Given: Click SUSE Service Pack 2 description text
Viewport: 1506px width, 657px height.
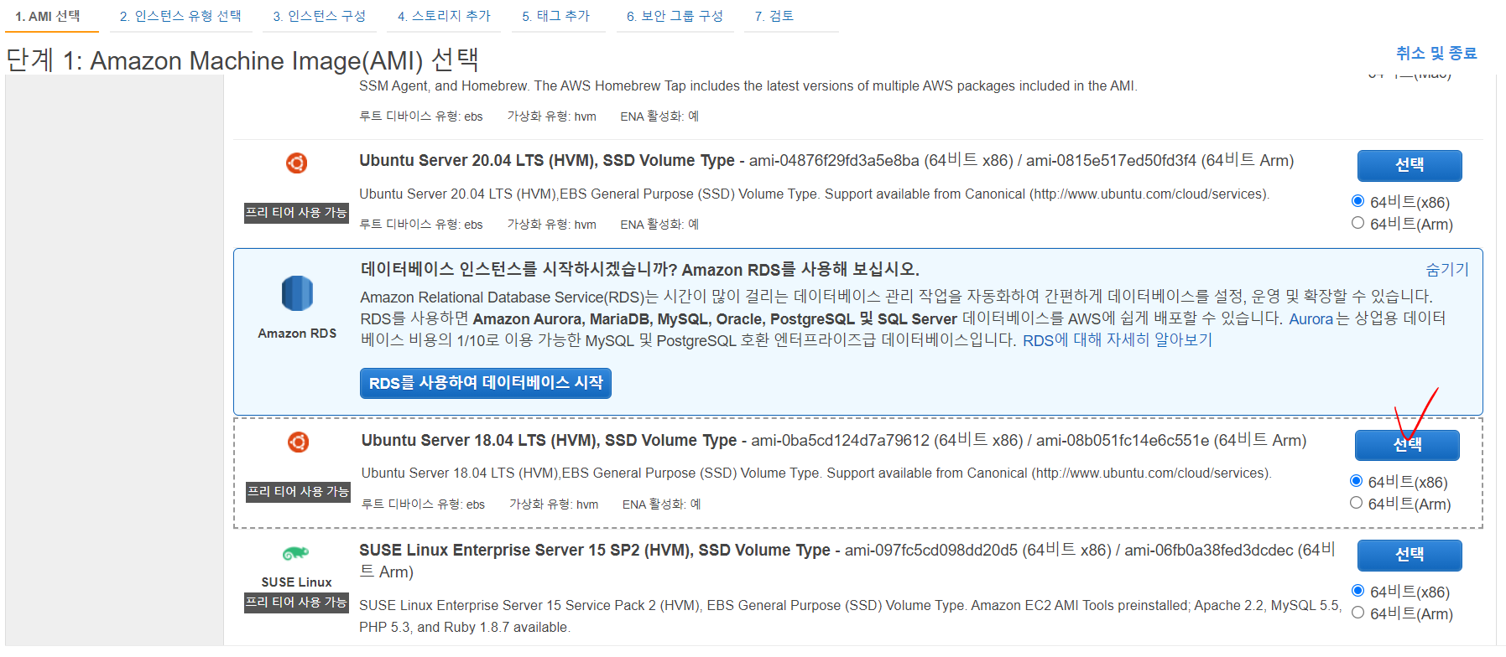Looking at the screenshot, I should pos(850,616).
